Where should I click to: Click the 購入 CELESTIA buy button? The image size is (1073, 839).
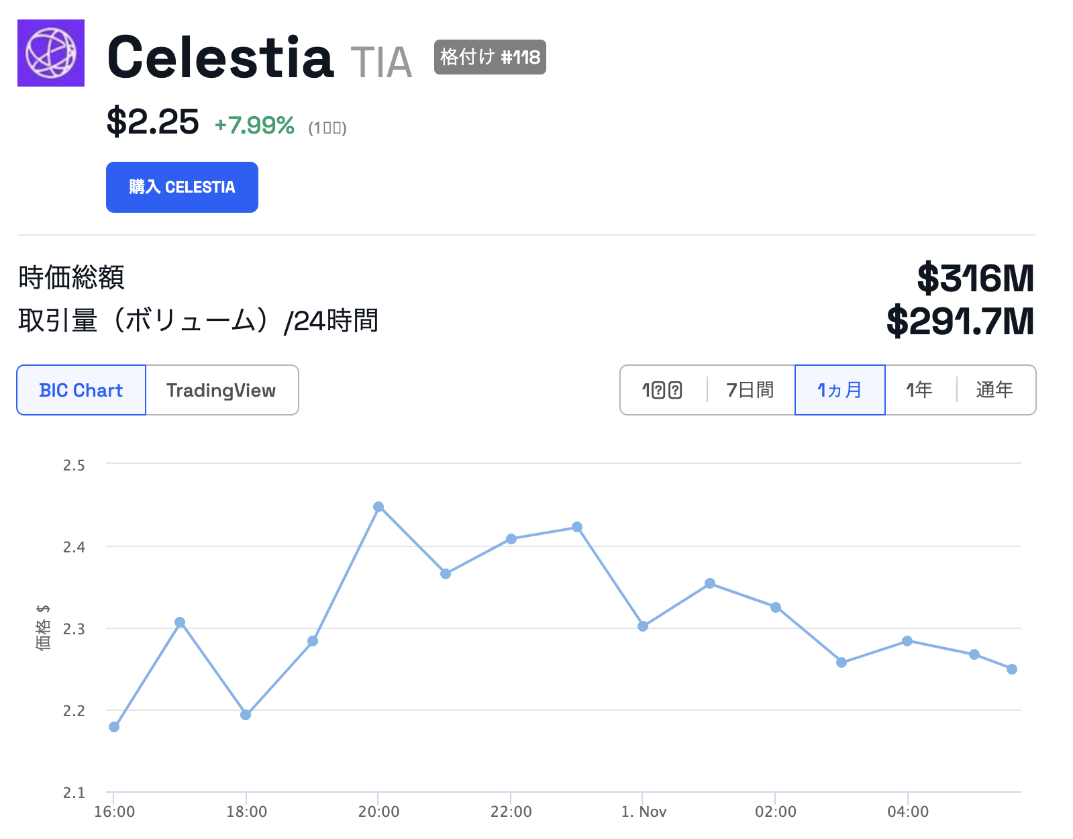(182, 187)
